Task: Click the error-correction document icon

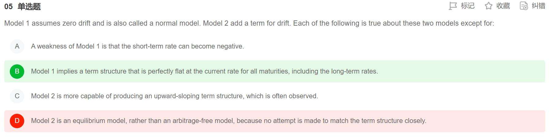Action: click(524, 6)
